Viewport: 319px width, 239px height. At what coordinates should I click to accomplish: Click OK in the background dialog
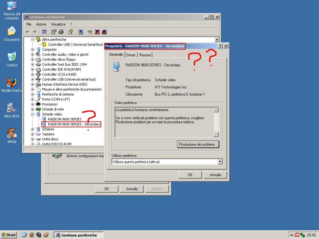click(106, 189)
